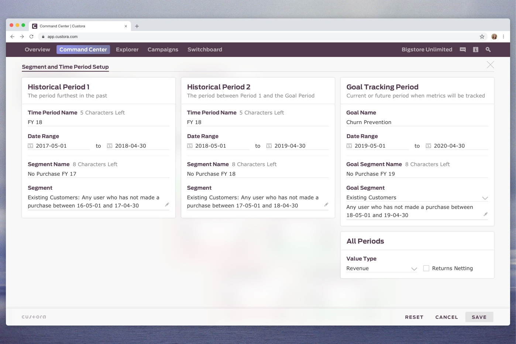Viewport: 516px width, 344px height.
Task: Open the Explorer section
Action: click(127, 49)
